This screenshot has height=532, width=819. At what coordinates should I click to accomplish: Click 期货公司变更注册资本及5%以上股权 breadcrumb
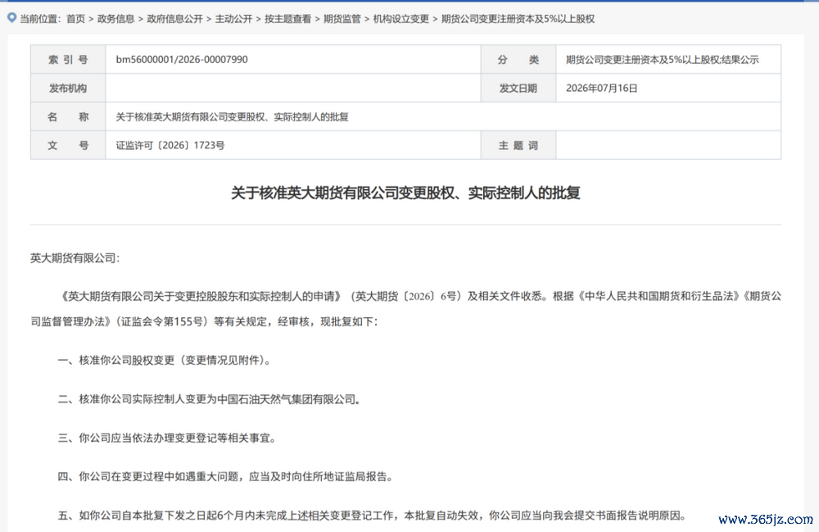518,19
